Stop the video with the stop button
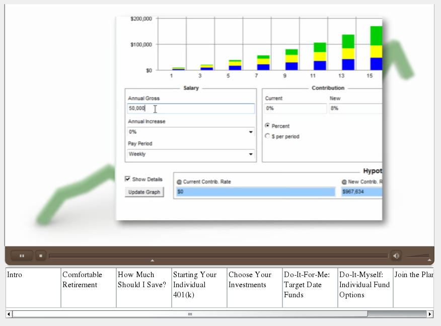 pos(41,256)
